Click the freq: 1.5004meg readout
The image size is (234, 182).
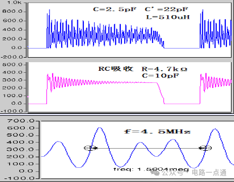pyautogui.click(x=151, y=169)
